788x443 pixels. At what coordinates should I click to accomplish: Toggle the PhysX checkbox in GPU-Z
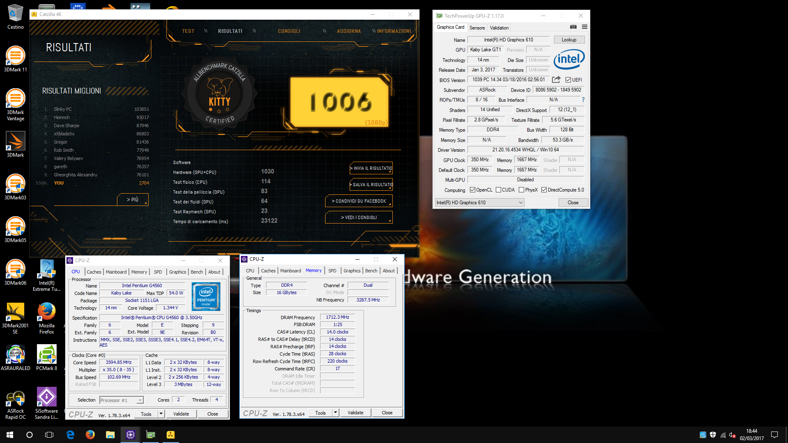521,190
